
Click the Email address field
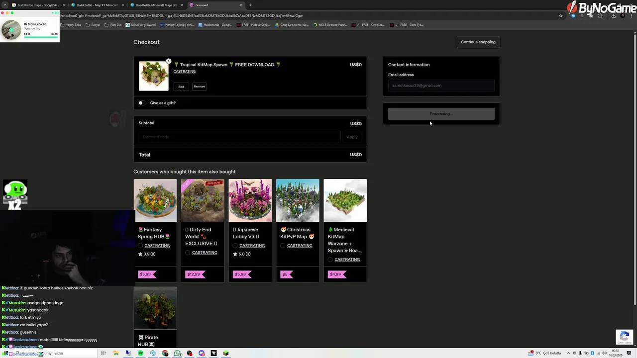441,86
